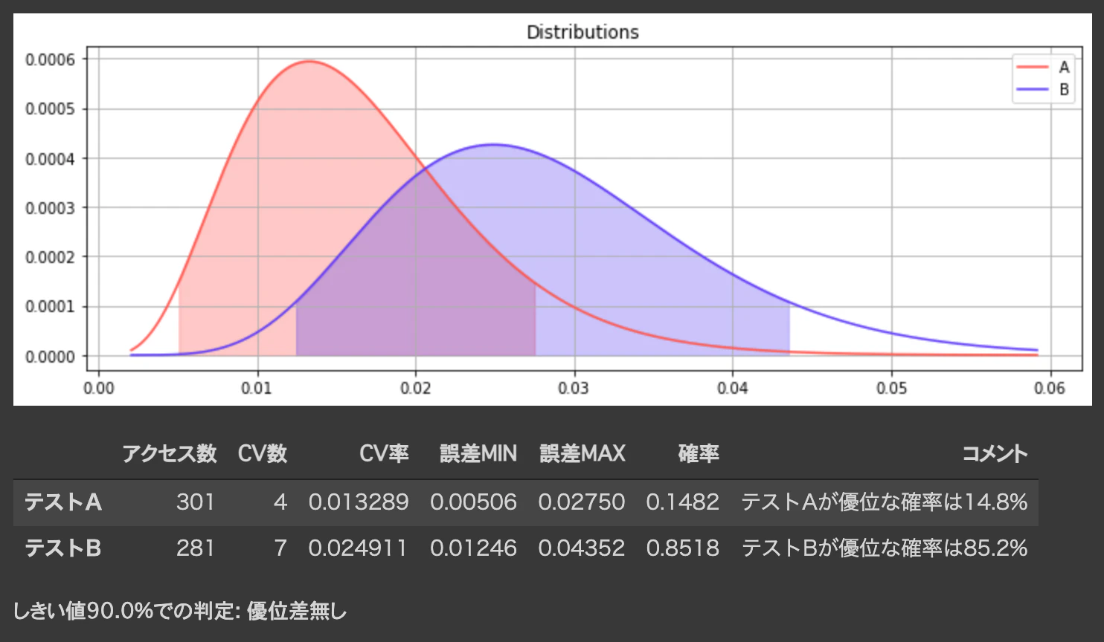
Task: Click the 誤差MAX column header
Action: point(583,453)
